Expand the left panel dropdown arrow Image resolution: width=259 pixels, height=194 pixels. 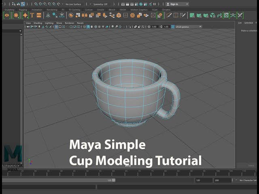point(20,31)
